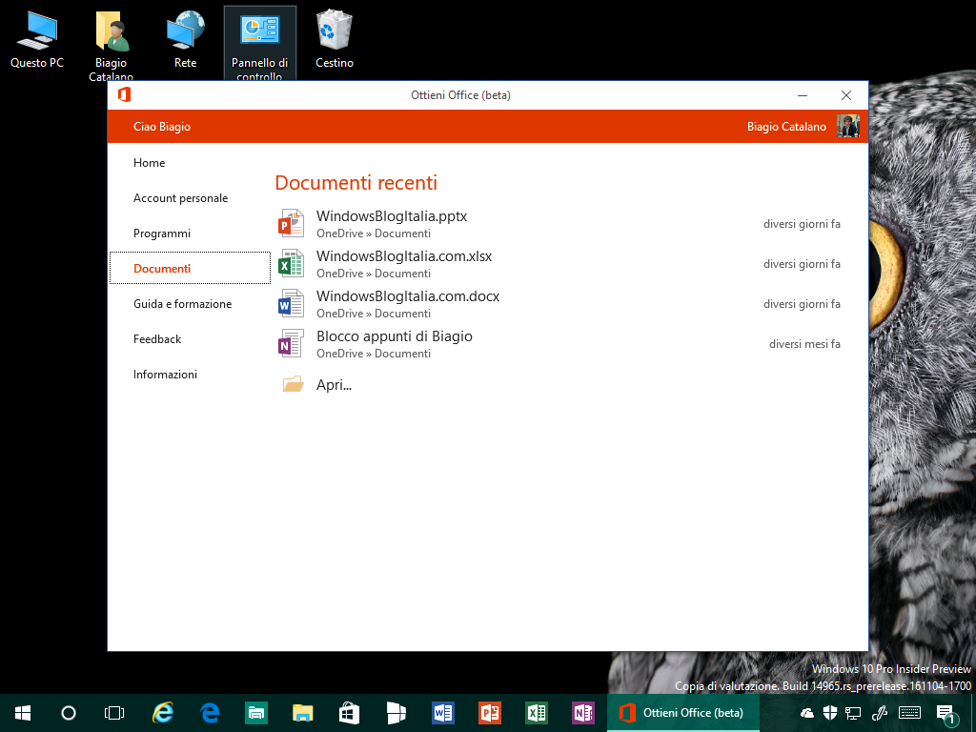Click the white tilted app icon beside Word in the taskbar

(396, 713)
